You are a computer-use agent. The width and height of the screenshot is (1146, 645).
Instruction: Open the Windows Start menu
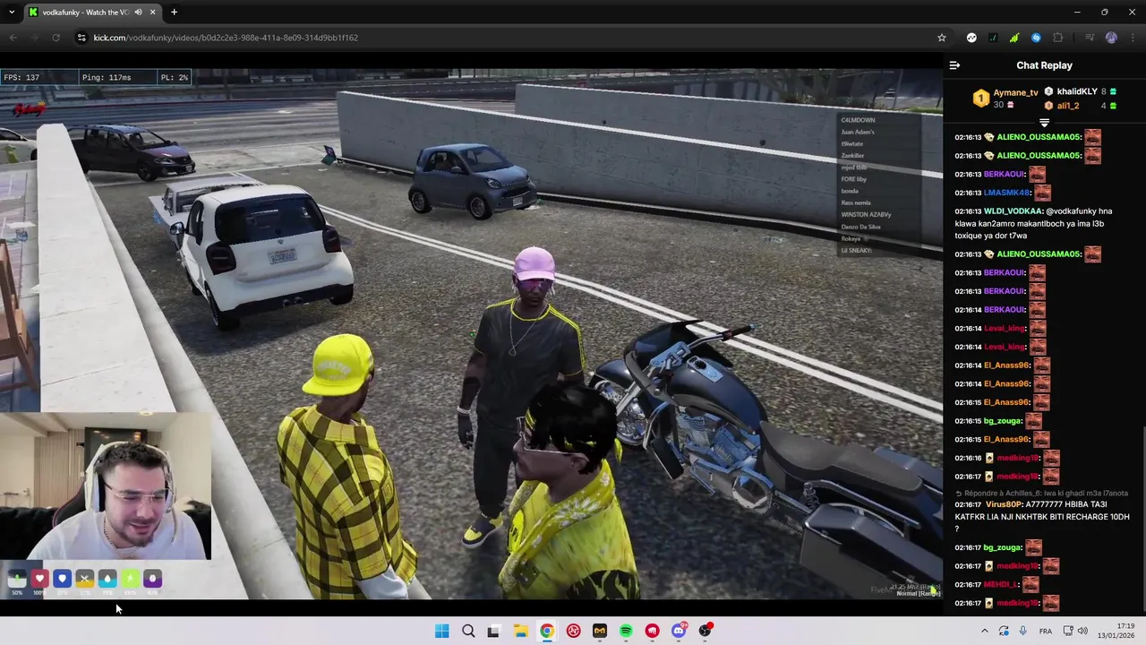pyautogui.click(x=441, y=632)
